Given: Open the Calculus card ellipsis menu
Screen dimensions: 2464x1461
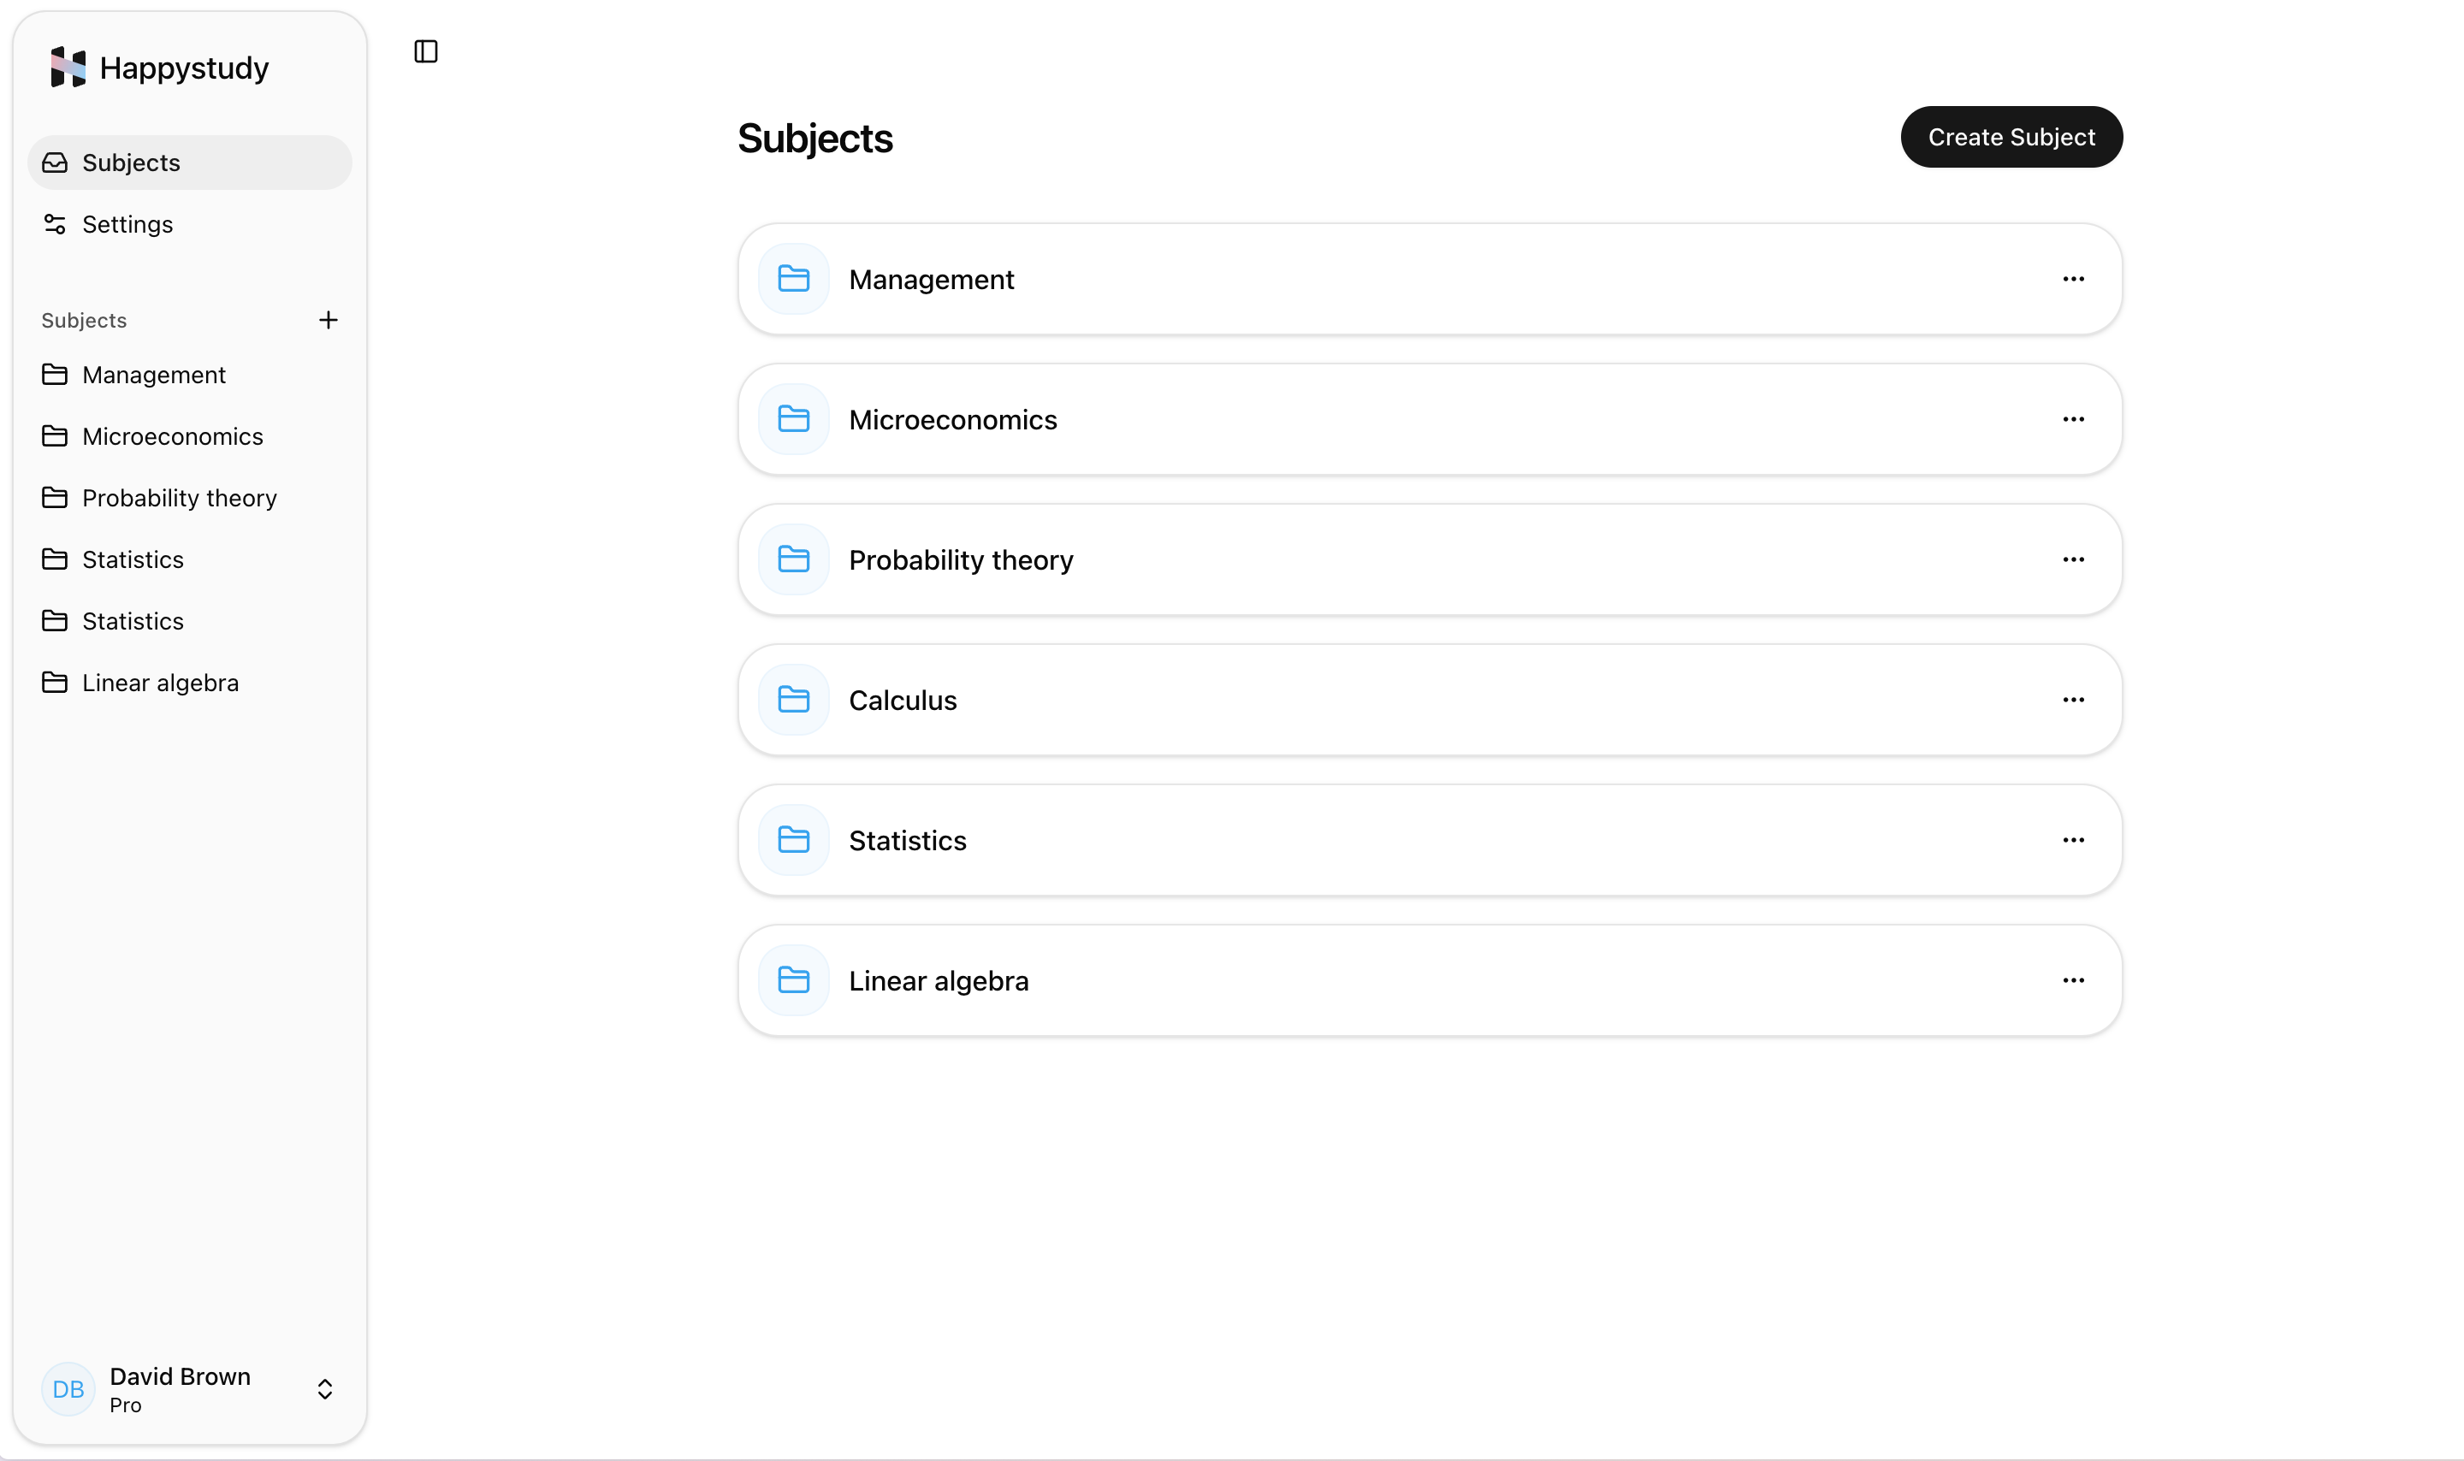Looking at the screenshot, I should 2073,699.
